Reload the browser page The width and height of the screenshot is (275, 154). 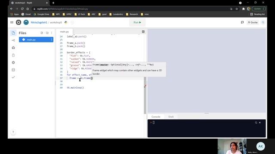pos(22,9)
